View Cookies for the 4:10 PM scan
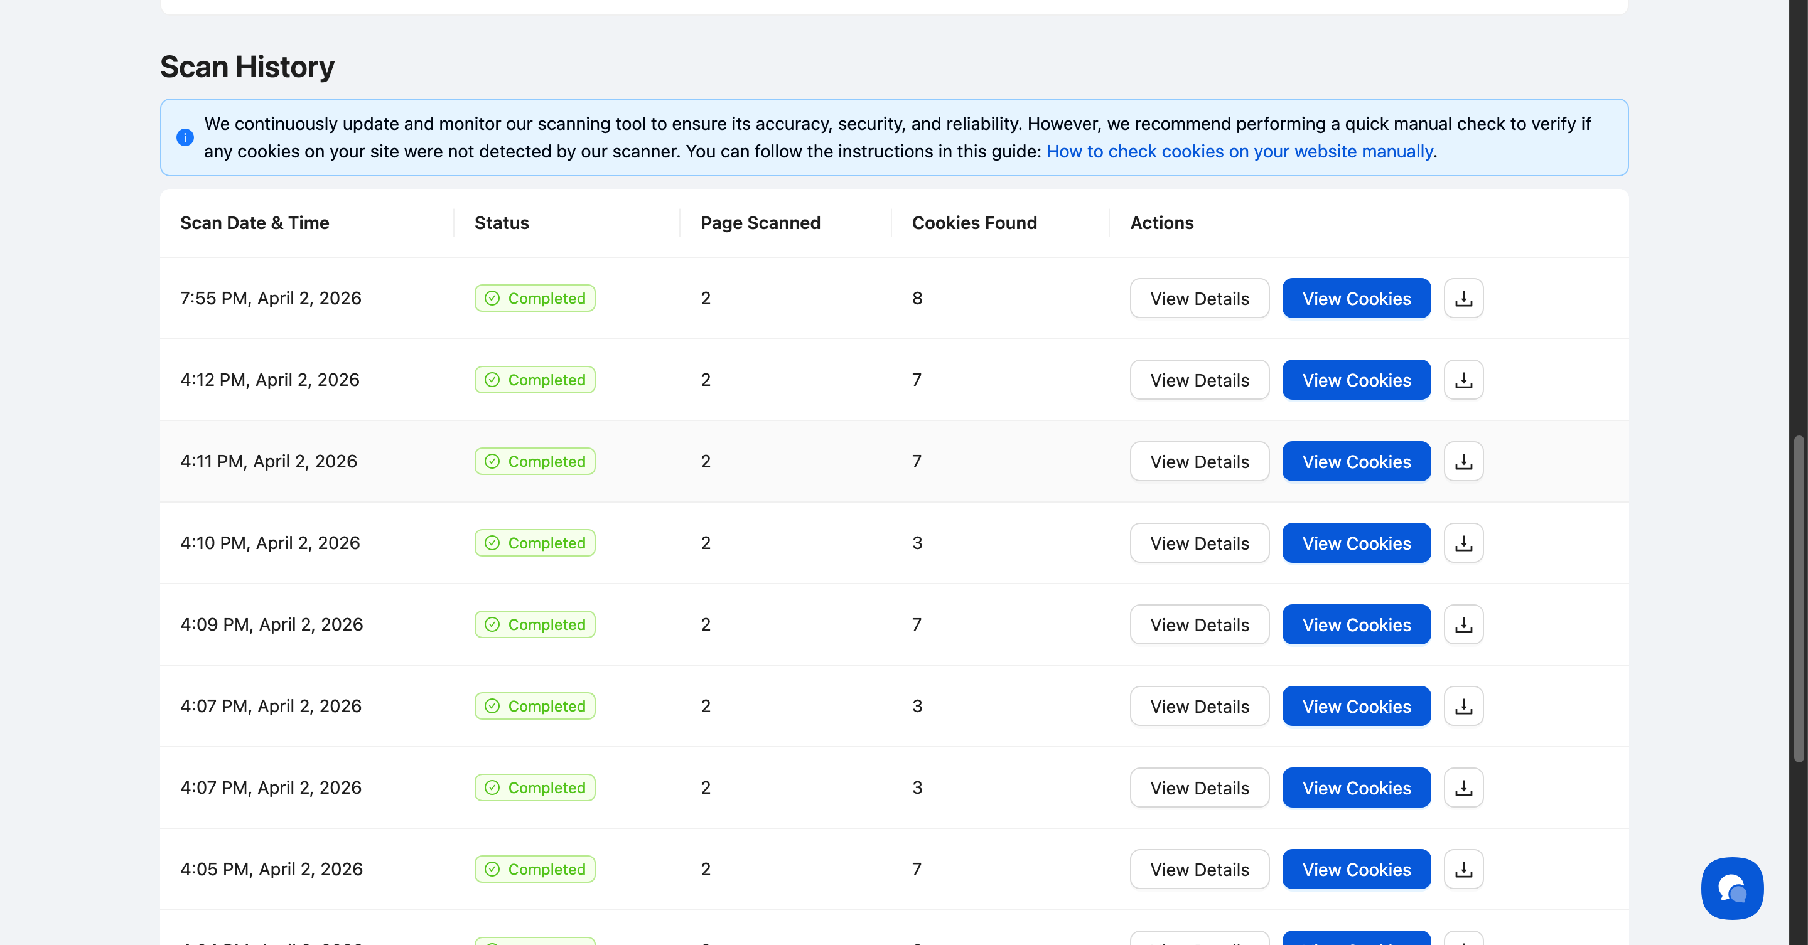Image resolution: width=1808 pixels, height=945 pixels. pyautogui.click(x=1356, y=543)
